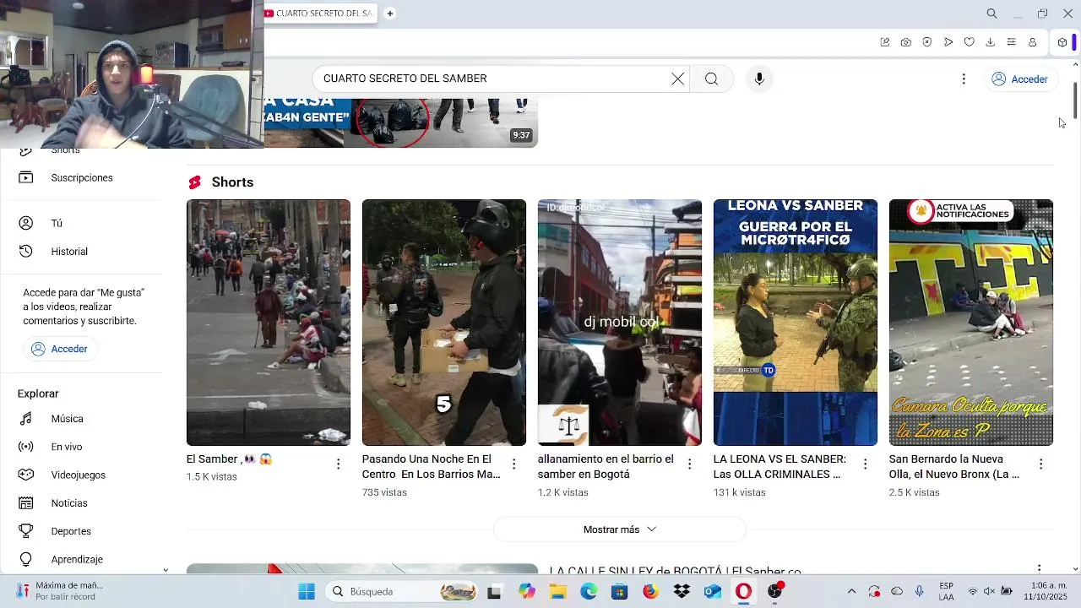1081x608 pixels.
Task: Open Opera edit-page pencil icon in toolbar
Action: [x=884, y=42]
